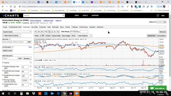Uncheck Relative Strength Index checkbox
171x96 pixels.
[3, 66]
